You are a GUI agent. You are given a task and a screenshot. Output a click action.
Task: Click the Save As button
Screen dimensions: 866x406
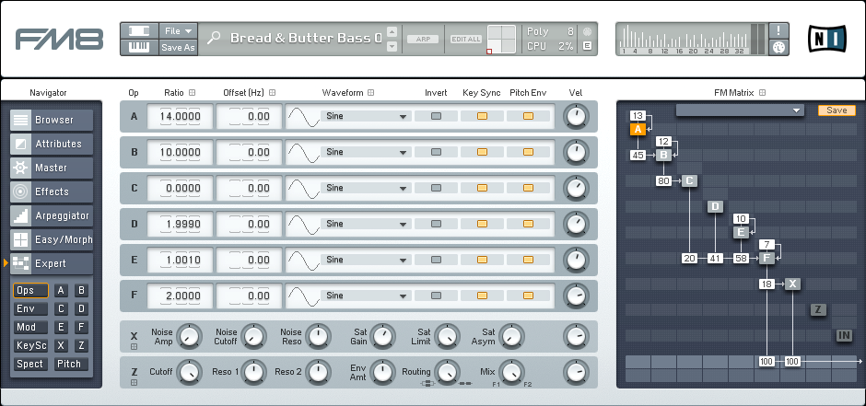(x=178, y=48)
